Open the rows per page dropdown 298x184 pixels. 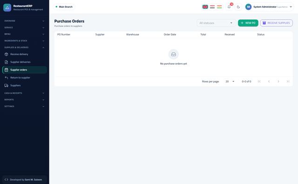tap(230, 81)
